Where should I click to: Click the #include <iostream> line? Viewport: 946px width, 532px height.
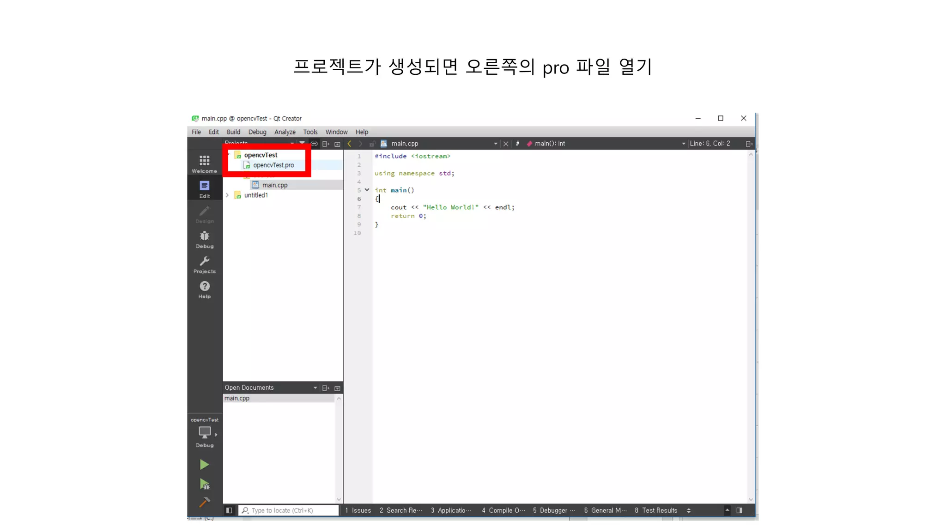click(x=412, y=156)
